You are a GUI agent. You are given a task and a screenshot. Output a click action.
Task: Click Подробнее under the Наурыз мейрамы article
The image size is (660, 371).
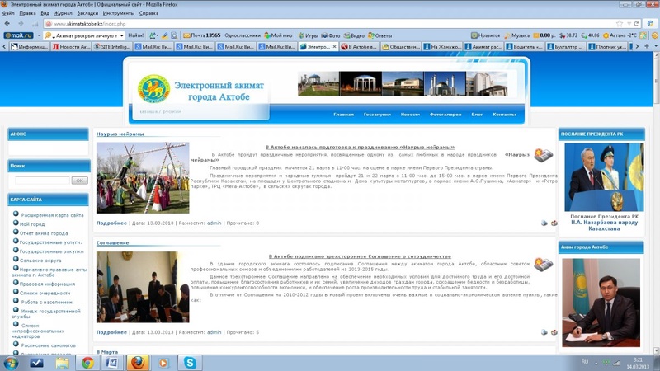click(x=111, y=223)
